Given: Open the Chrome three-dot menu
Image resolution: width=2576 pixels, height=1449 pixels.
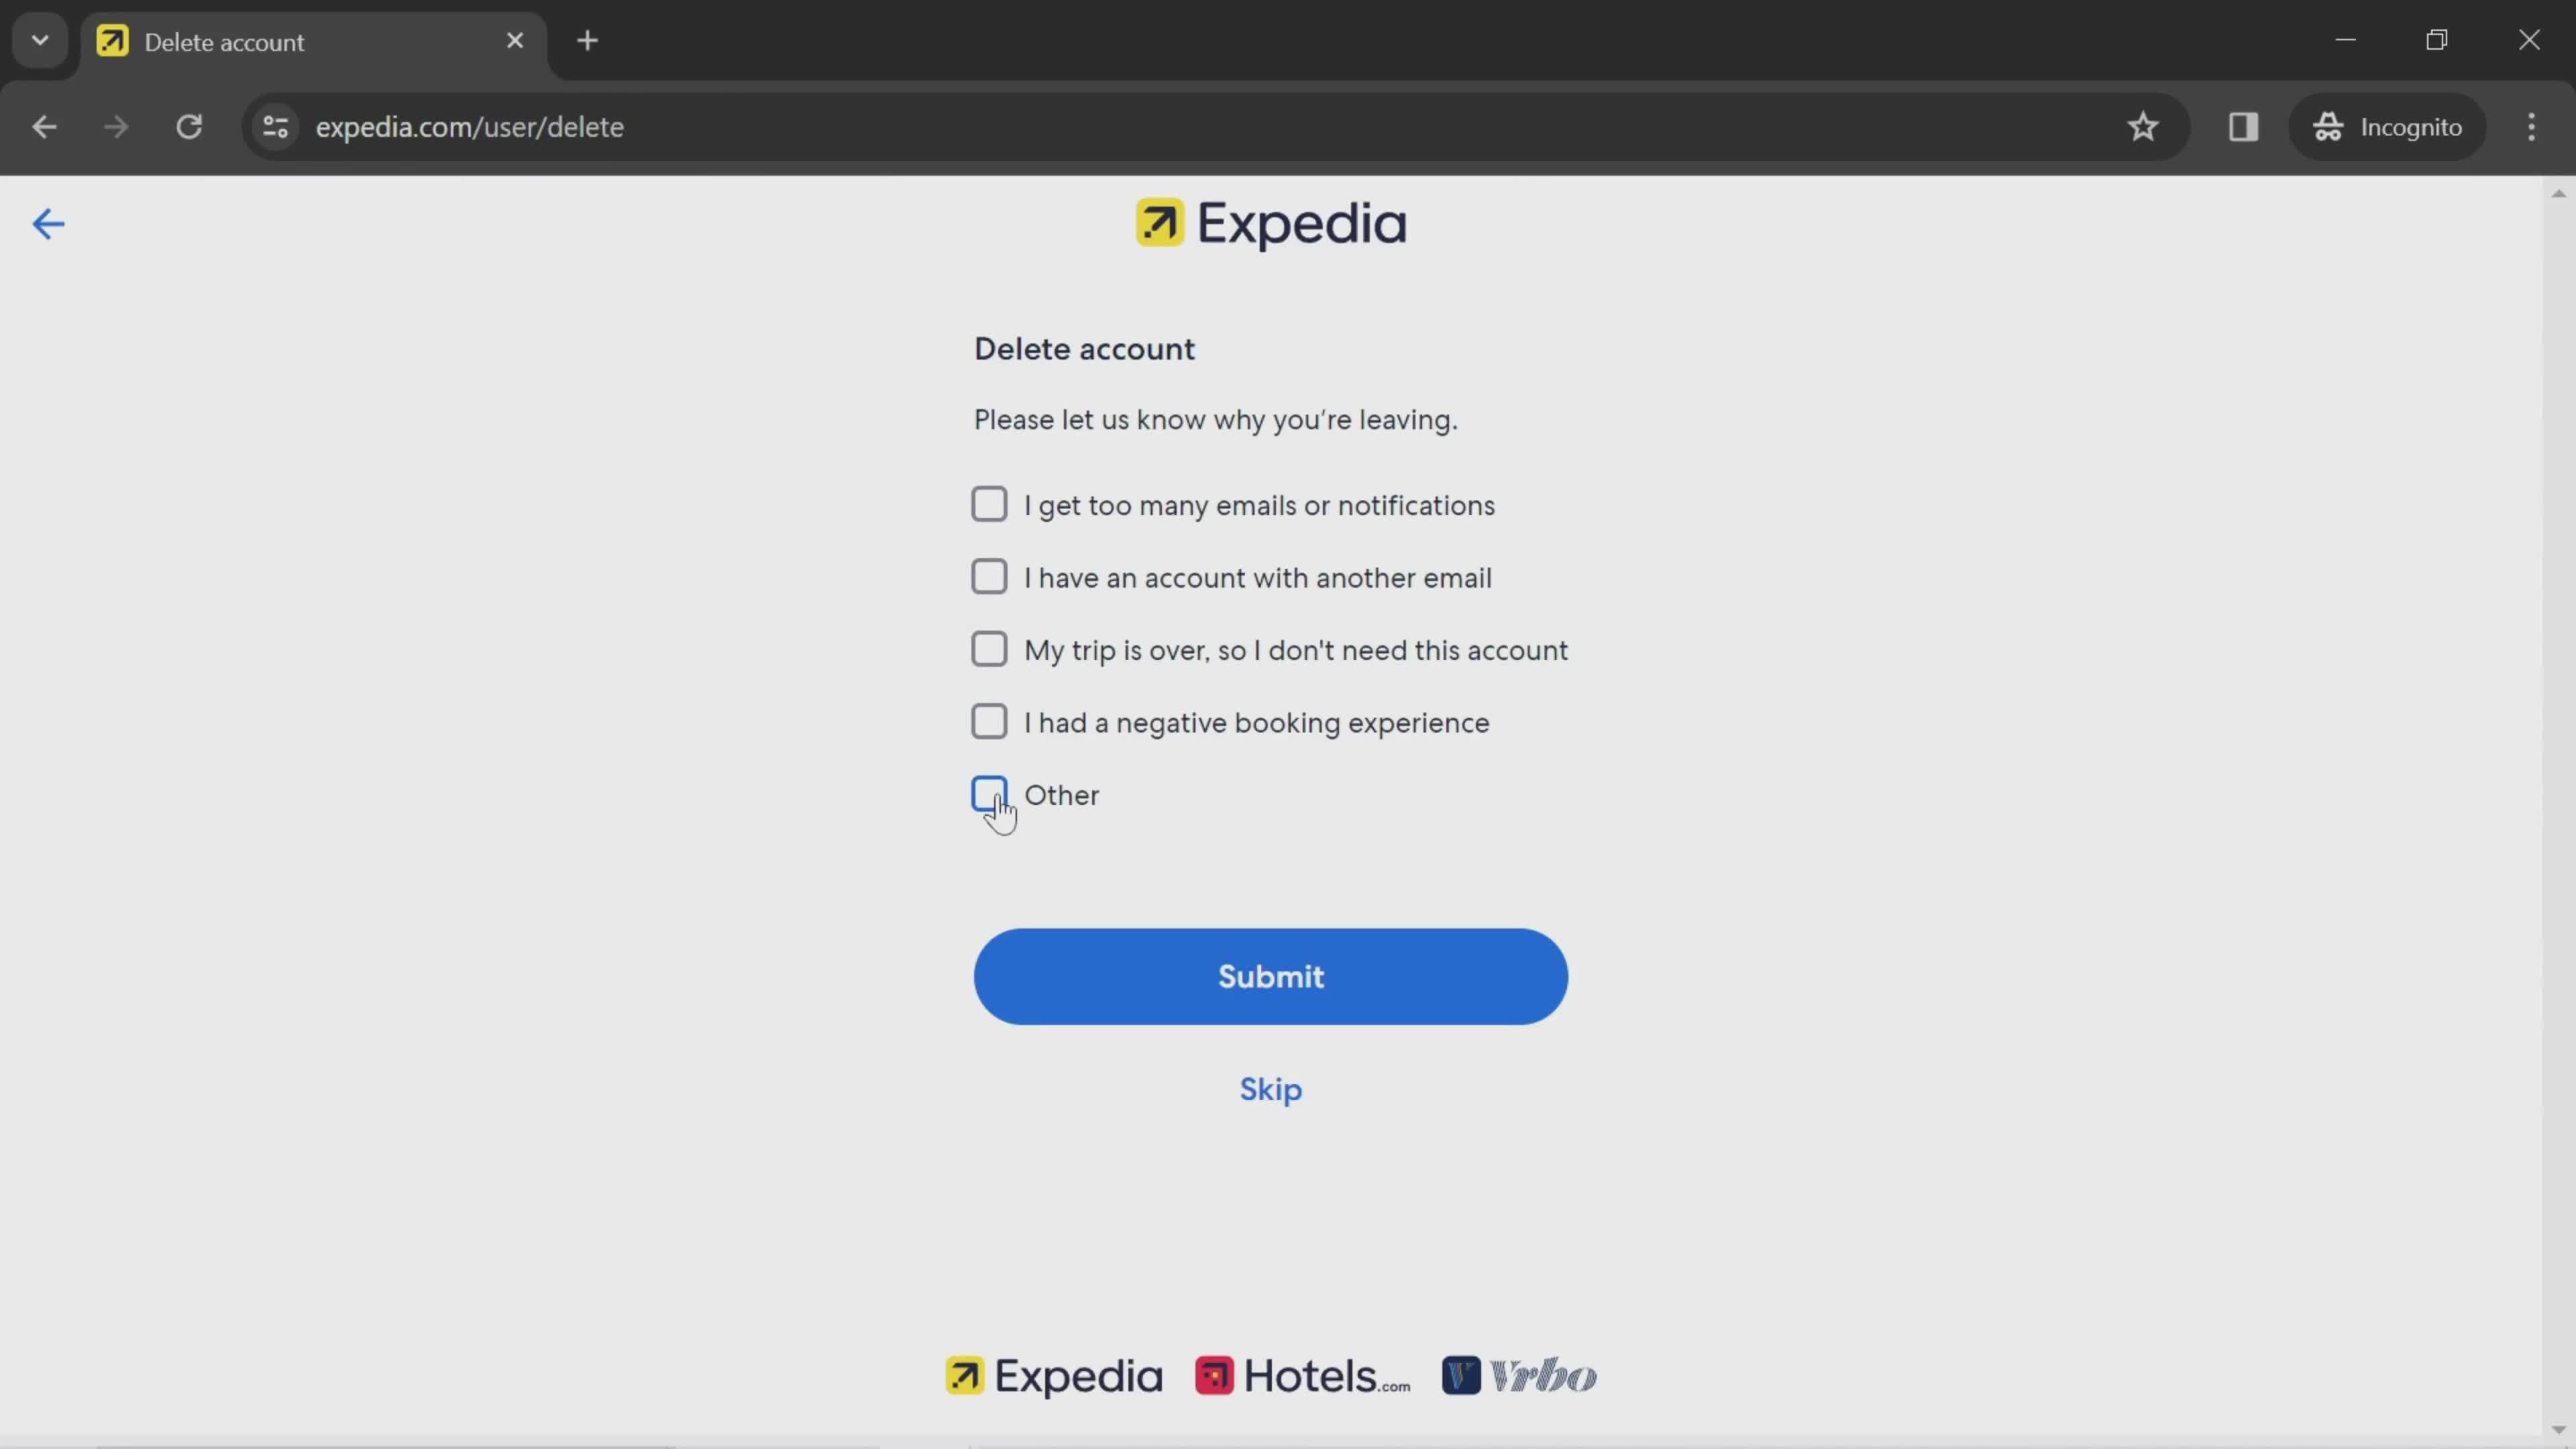Looking at the screenshot, I should pos(2531,127).
